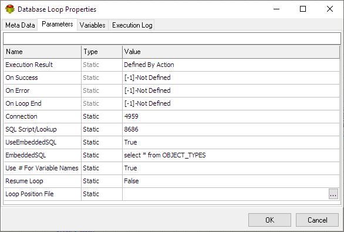Open the Meta Data tab
This screenshot has width=344, height=232.
(x=20, y=25)
